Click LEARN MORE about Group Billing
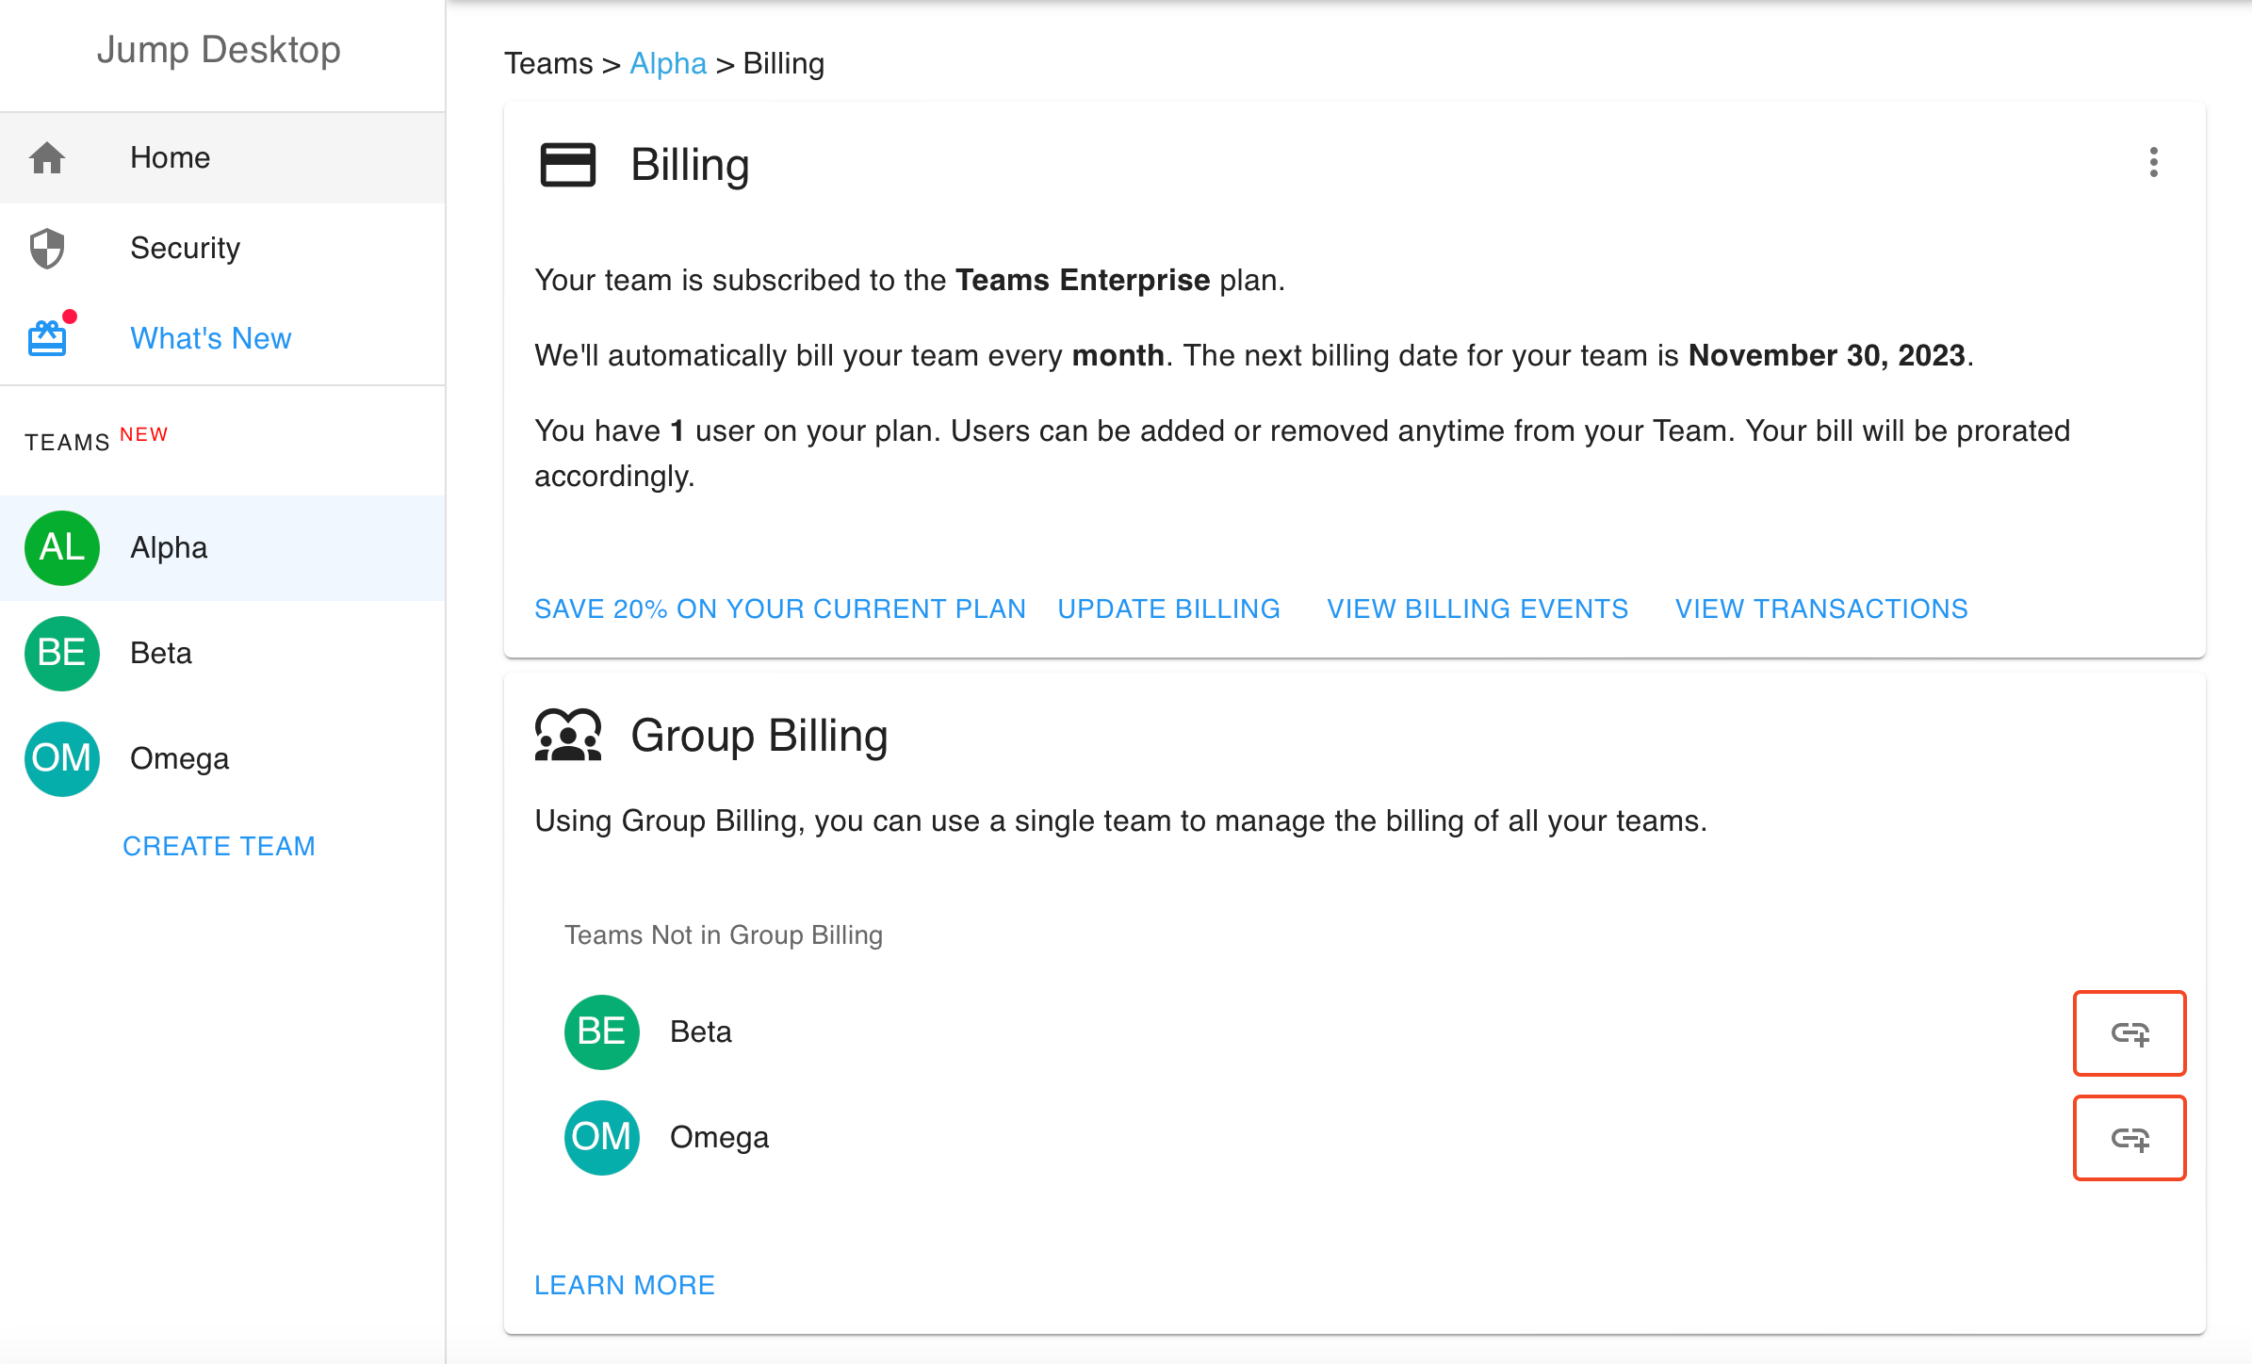Image resolution: width=2252 pixels, height=1364 pixels. tap(625, 1284)
